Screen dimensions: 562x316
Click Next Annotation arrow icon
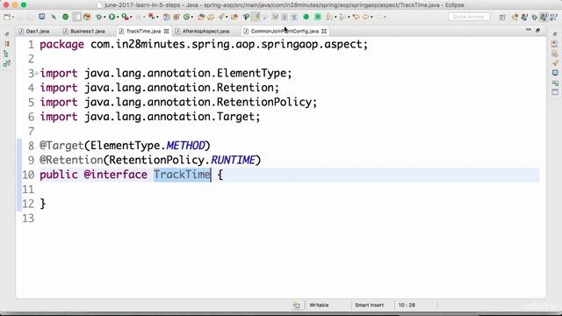point(329,17)
